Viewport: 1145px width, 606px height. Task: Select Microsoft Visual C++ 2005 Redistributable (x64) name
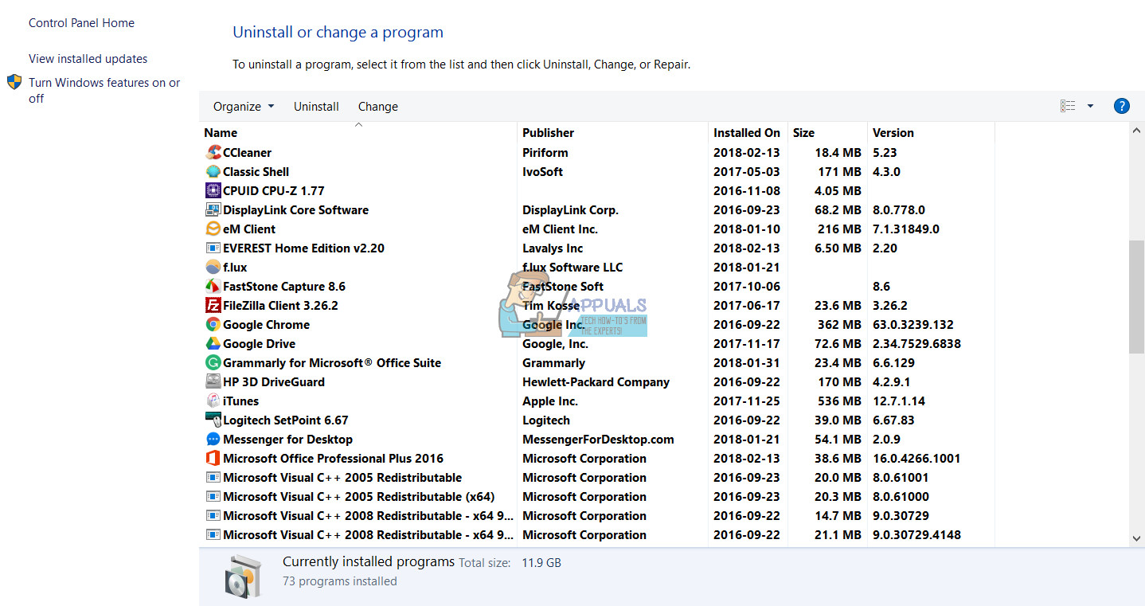[x=359, y=496]
